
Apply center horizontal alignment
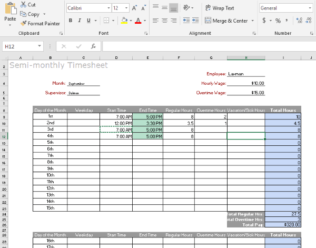click(165, 21)
